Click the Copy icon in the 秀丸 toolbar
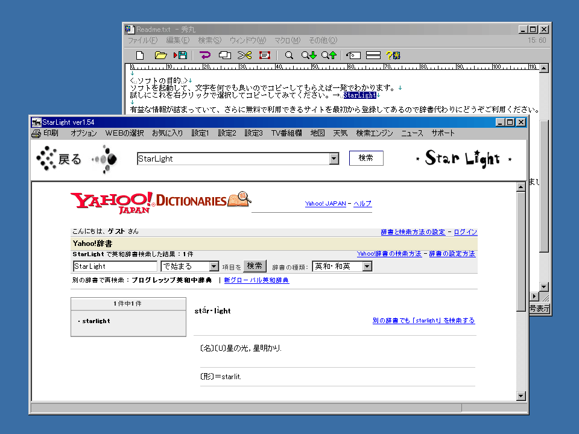579x434 pixels. (224, 55)
